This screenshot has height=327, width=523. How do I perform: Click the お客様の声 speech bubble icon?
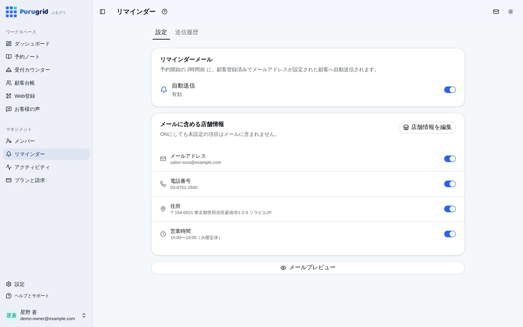pos(9,109)
